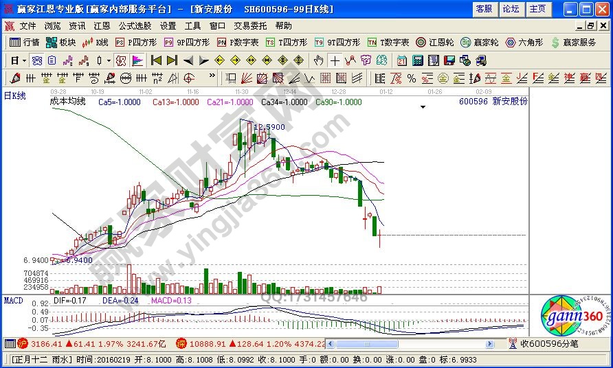Select the hand pan tool
613x368 pixels.
pyautogui.click(x=319, y=60)
